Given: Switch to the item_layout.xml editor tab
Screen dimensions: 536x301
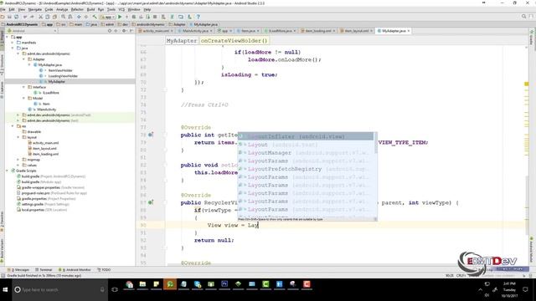Looking at the screenshot, I should click(x=357, y=31).
